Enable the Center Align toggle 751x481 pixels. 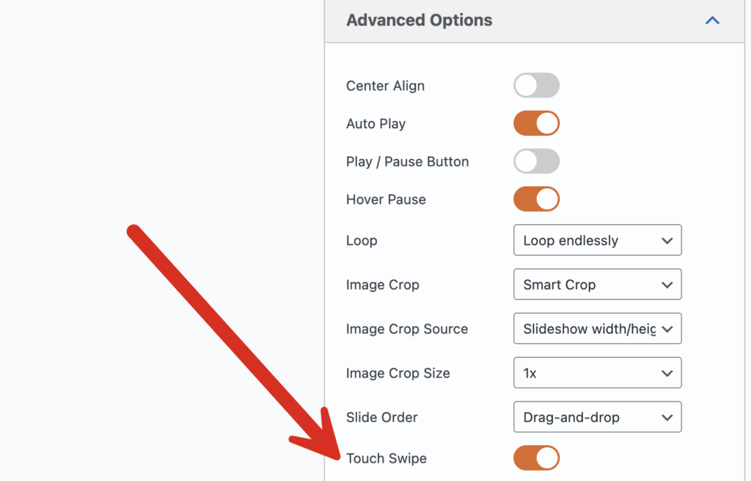(536, 86)
